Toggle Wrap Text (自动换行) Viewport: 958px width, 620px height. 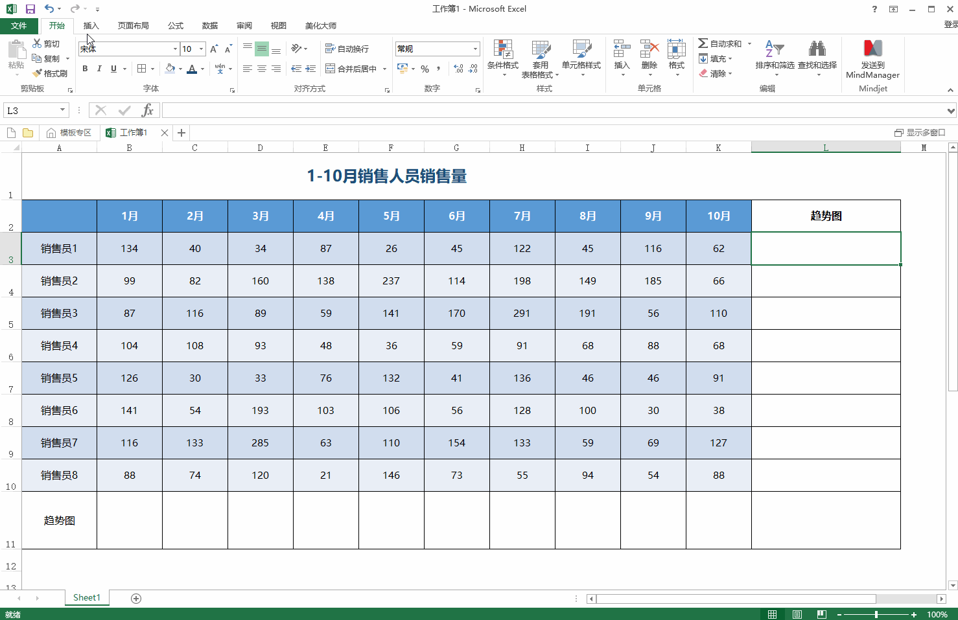(347, 49)
